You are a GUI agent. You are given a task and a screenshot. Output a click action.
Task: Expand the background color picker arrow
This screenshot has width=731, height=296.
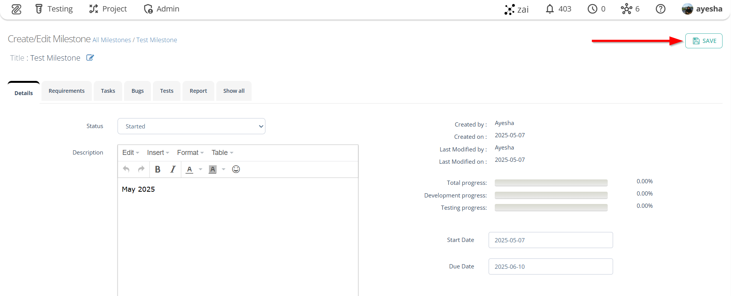pos(224,169)
